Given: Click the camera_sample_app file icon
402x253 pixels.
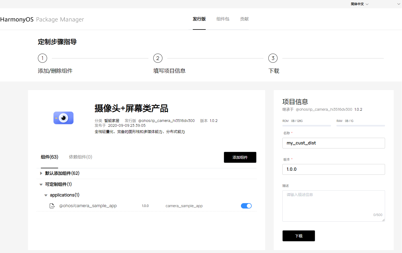Looking at the screenshot, I should (x=52, y=206).
